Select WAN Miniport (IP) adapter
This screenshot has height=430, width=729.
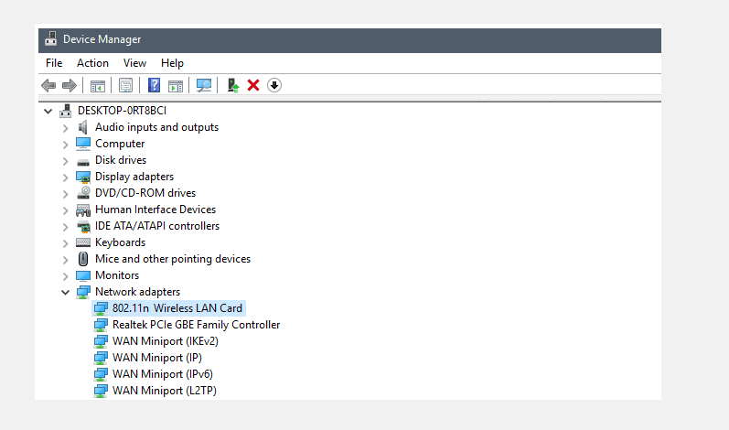[x=157, y=358]
